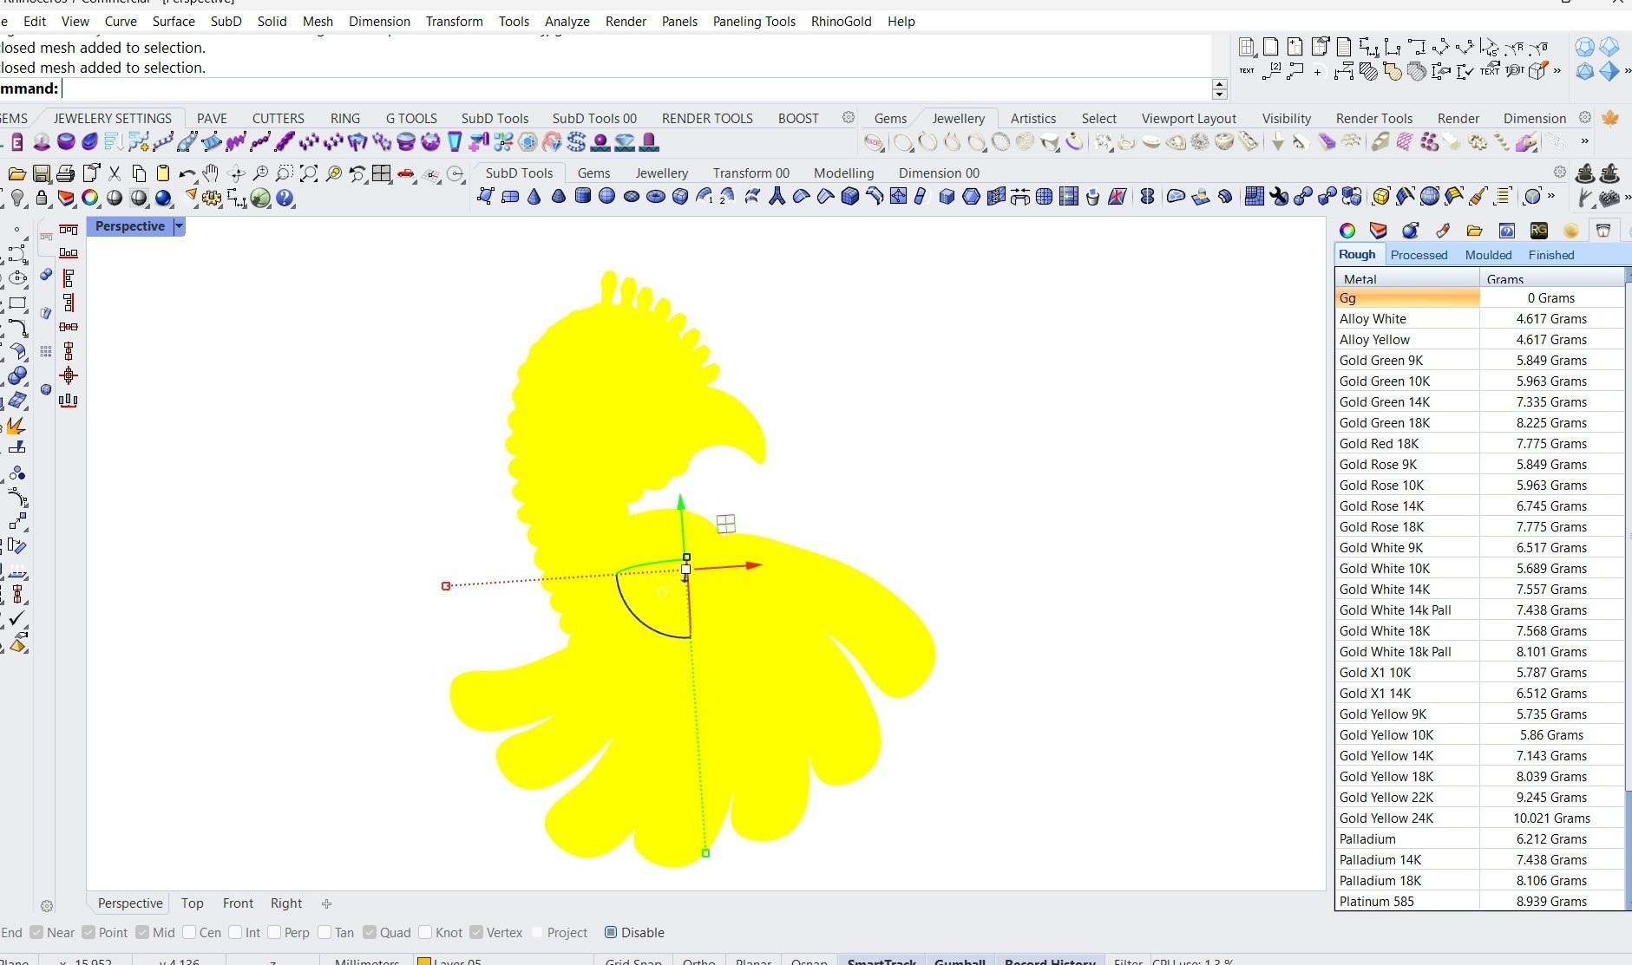1632x965 pixels.
Task: Enable the Perp osnap checkbox
Action: click(273, 932)
